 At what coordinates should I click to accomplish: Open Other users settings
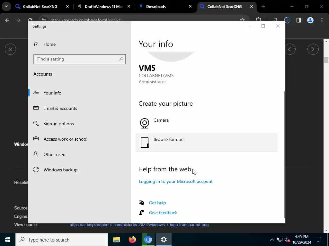point(55,154)
